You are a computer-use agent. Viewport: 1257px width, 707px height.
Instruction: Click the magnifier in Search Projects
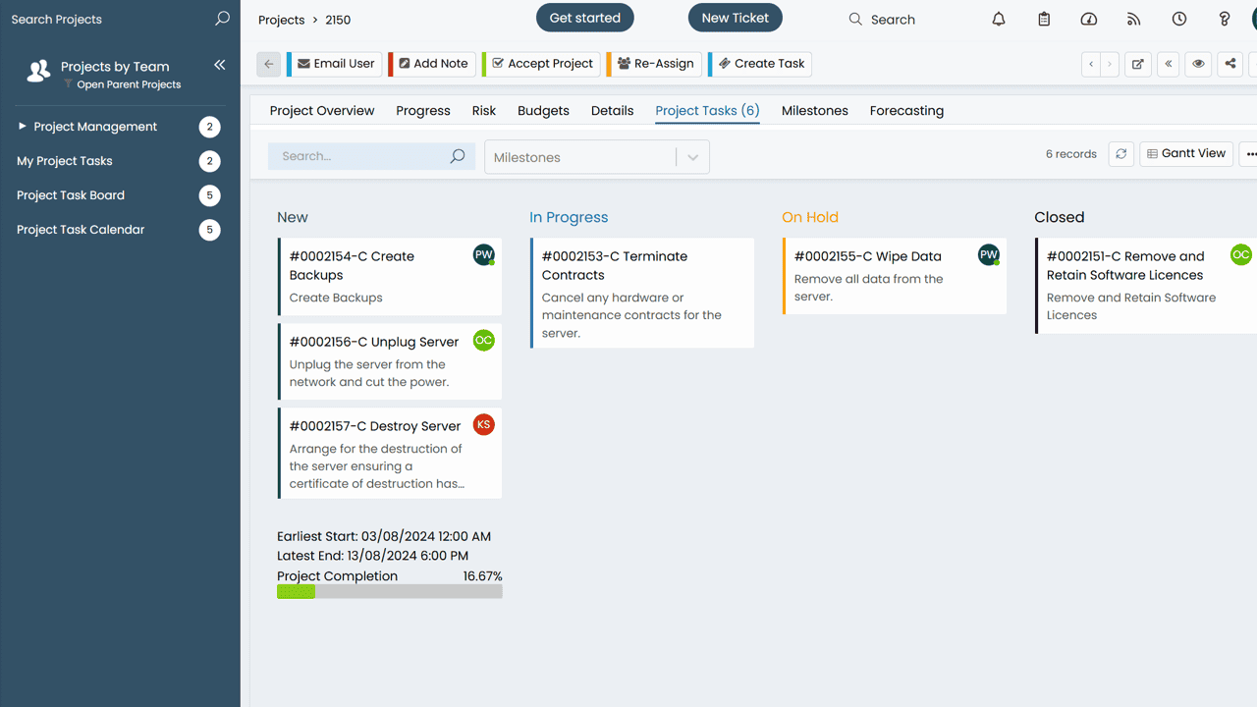click(x=222, y=19)
